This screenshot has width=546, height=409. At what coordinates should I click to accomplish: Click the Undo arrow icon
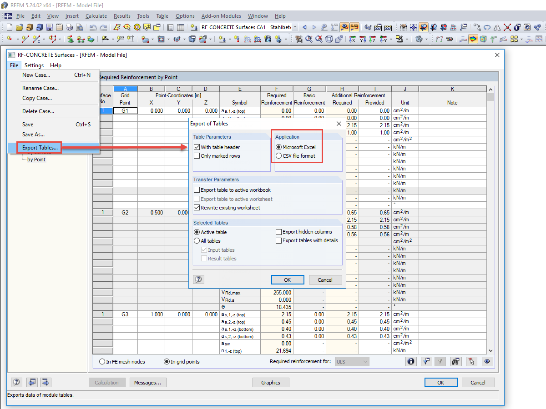pos(93,27)
